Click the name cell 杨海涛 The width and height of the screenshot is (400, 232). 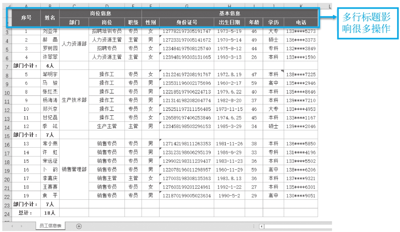coord(50,100)
